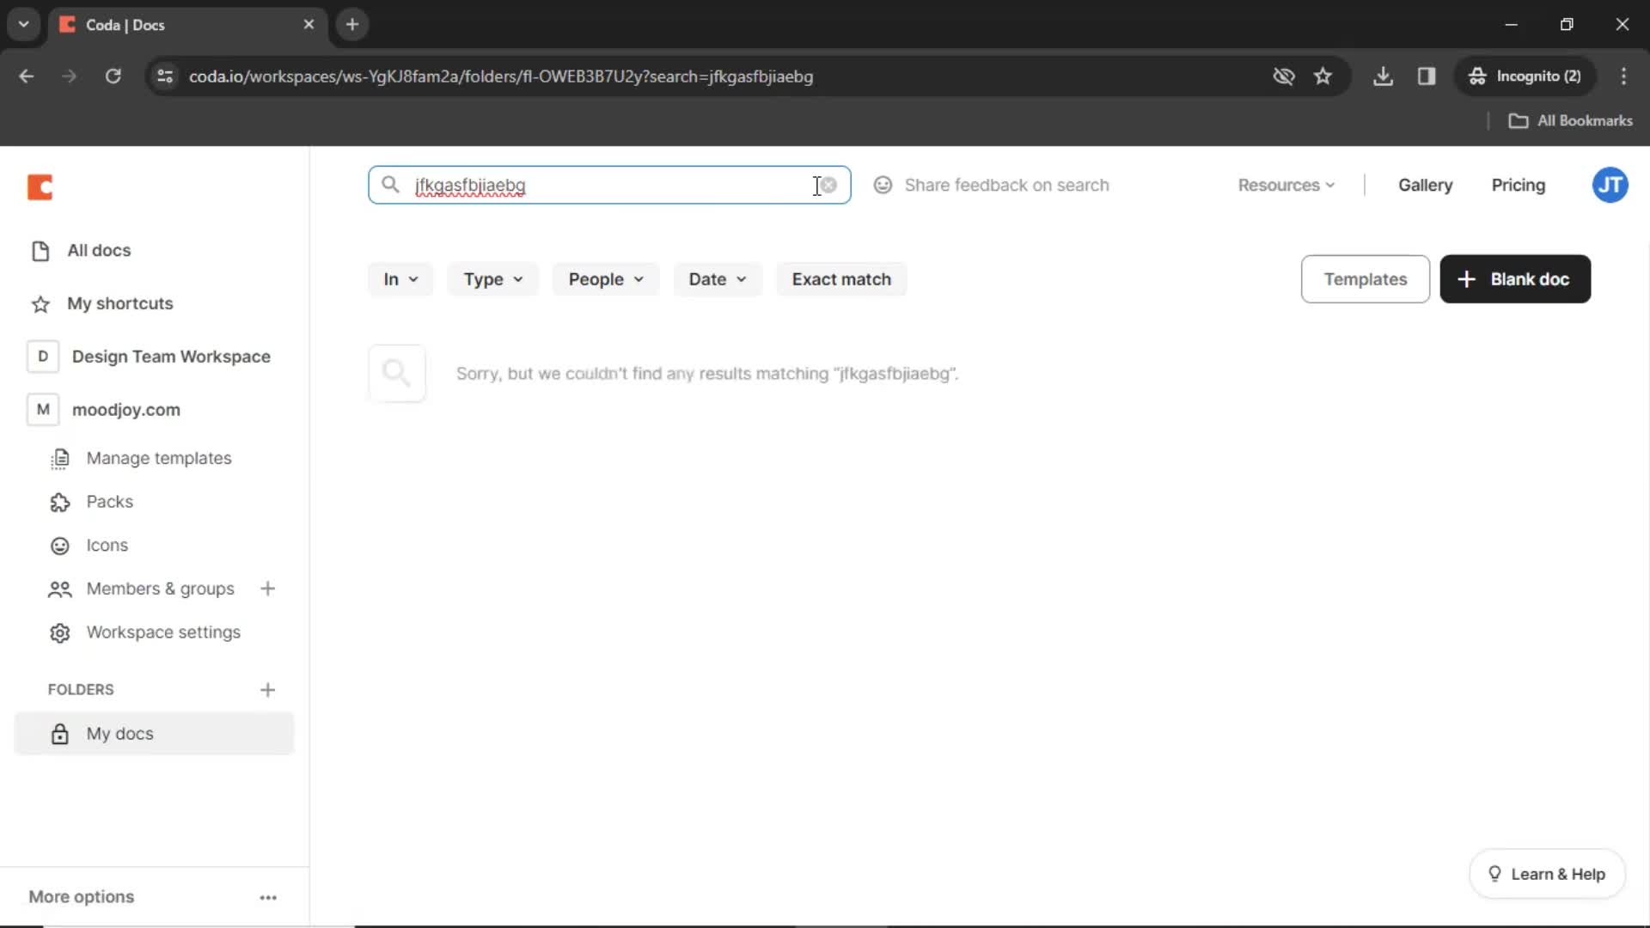Click the search magnifying glass icon
This screenshot has width=1650, height=928.
[388, 185]
